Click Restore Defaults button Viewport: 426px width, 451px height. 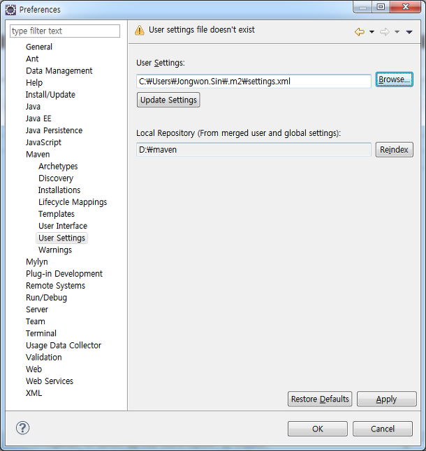320,399
